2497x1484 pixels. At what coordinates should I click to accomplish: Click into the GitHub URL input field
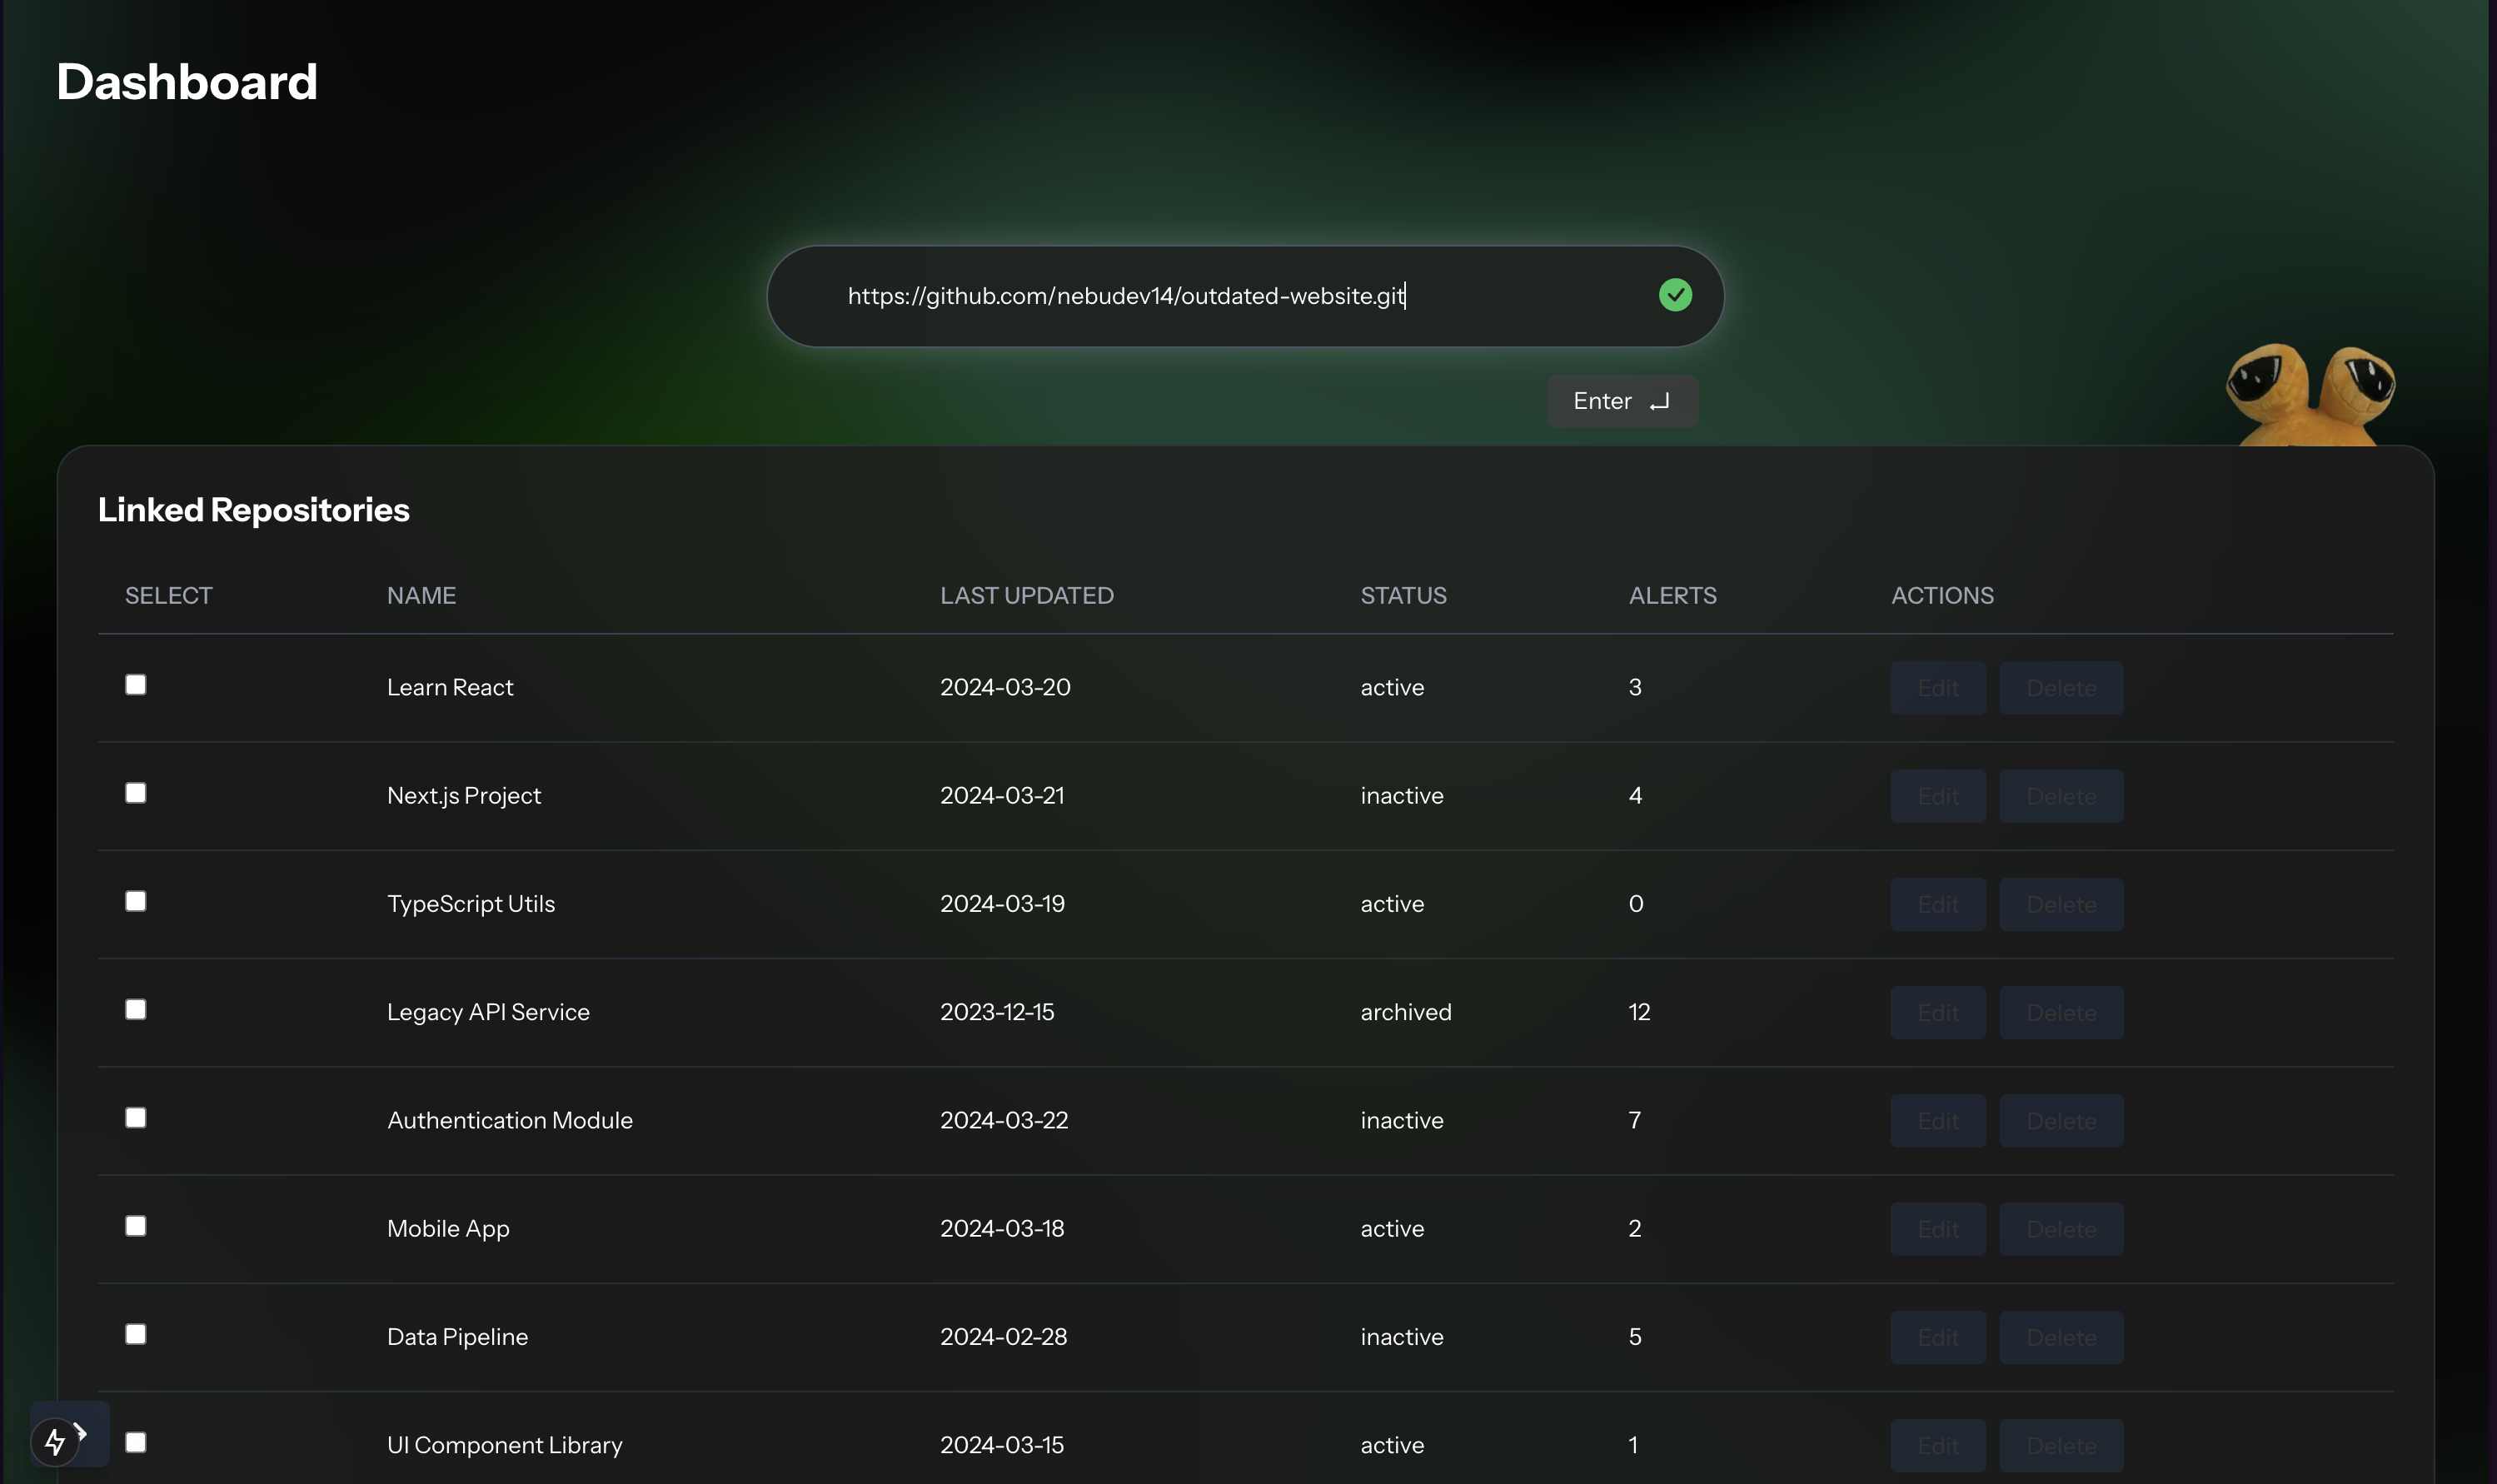(x=1200, y=296)
